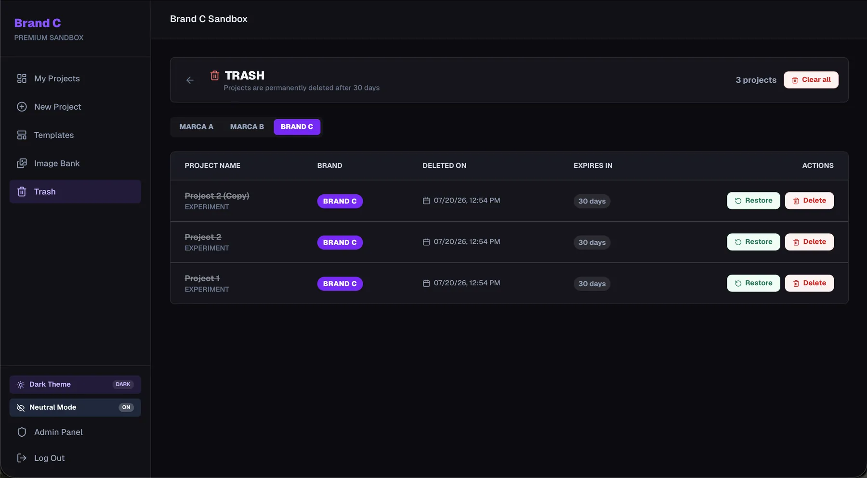
Task: Permanently delete Project 2 (Copy)
Action: pos(809,201)
